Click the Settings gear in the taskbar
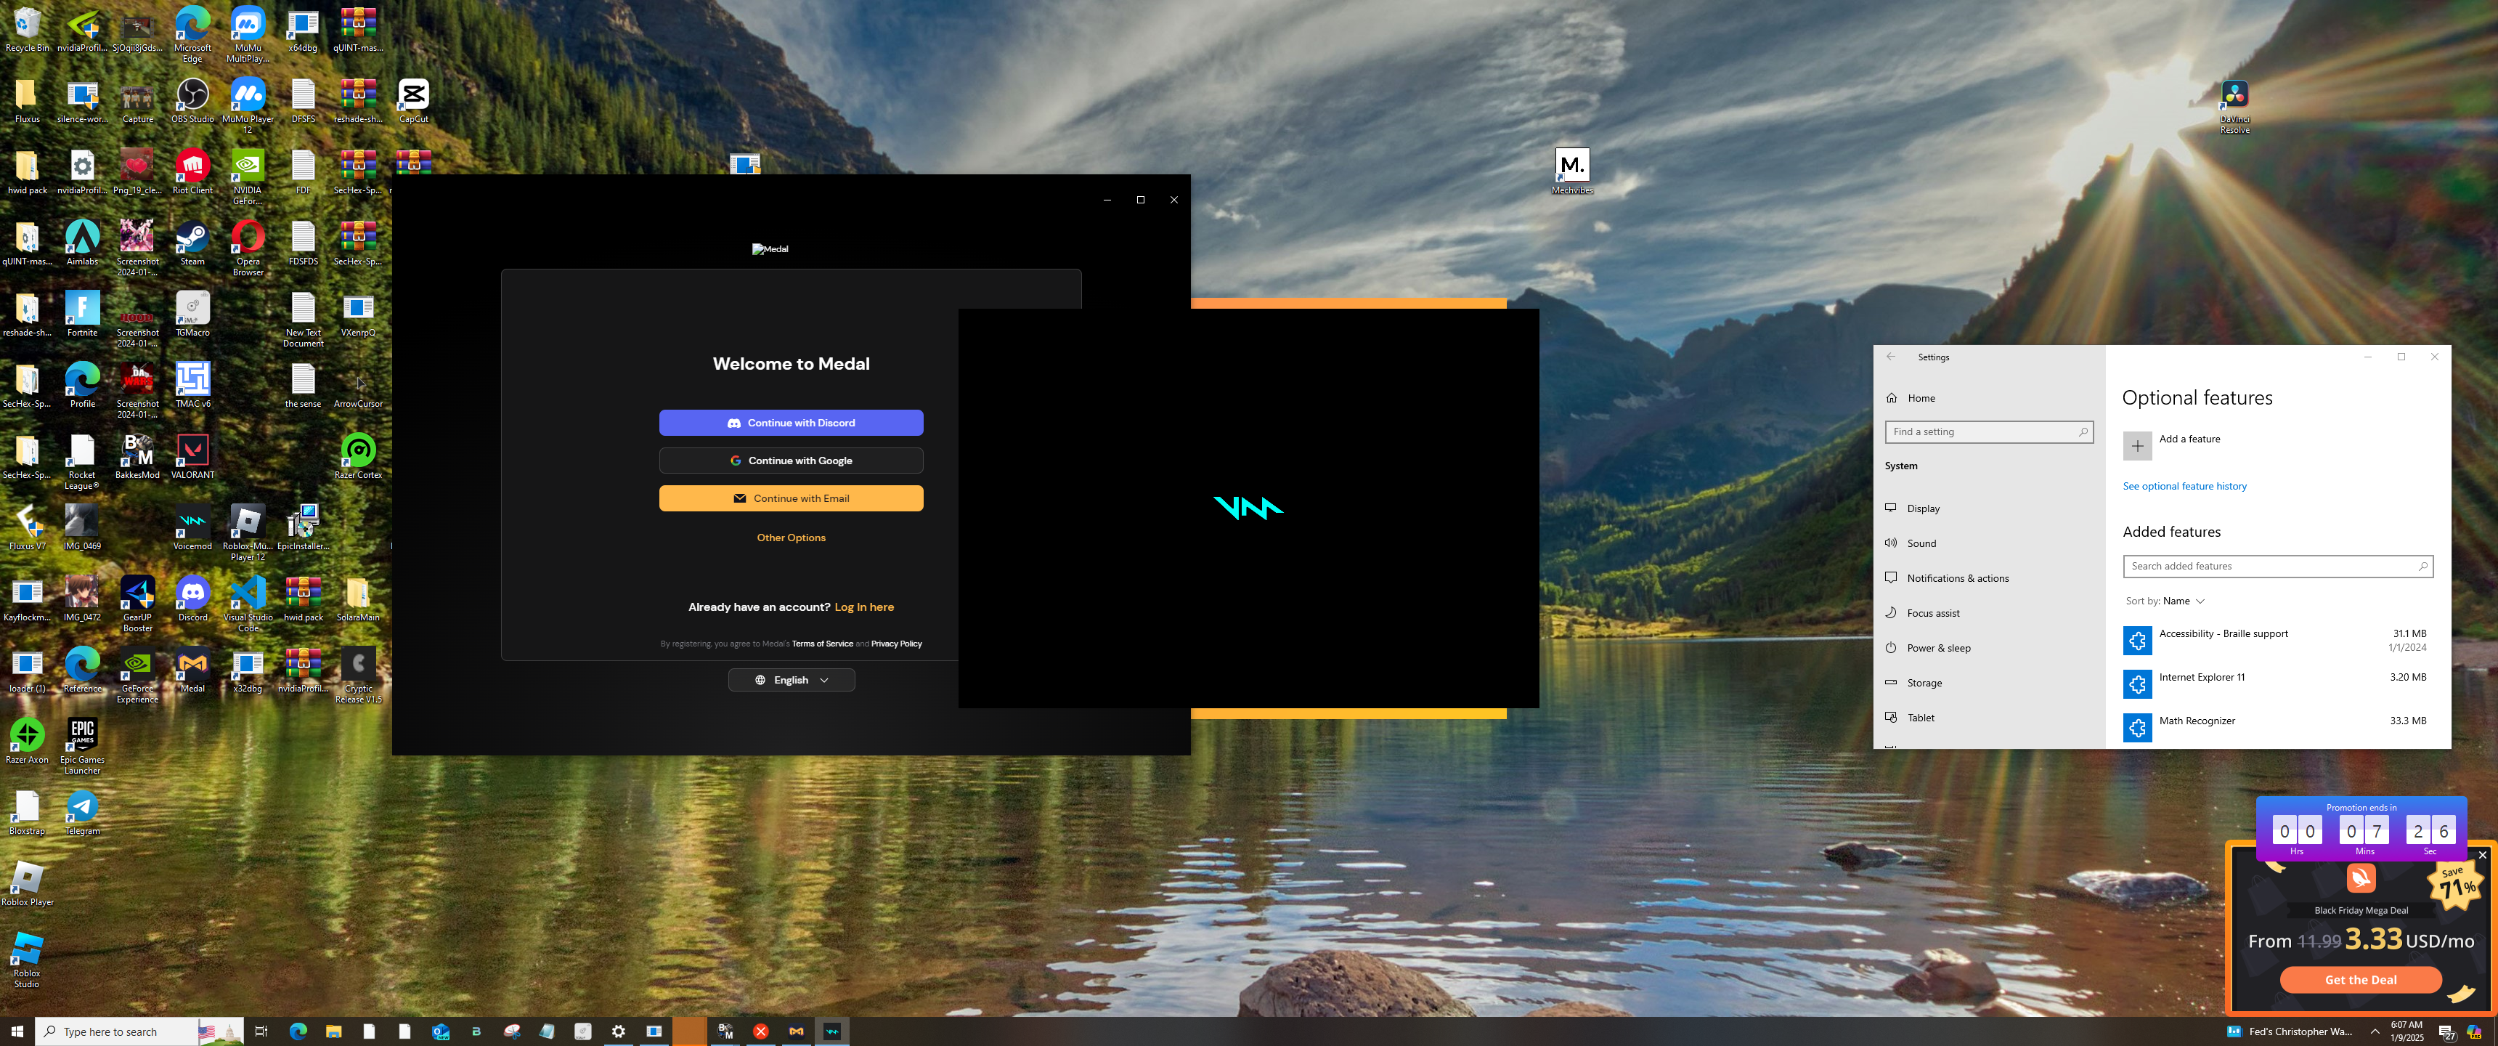Image resolution: width=2498 pixels, height=1046 pixels. 618,1031
